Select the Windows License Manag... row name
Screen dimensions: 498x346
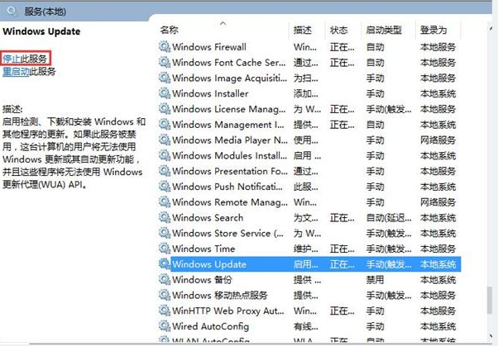tap(228, 109)
